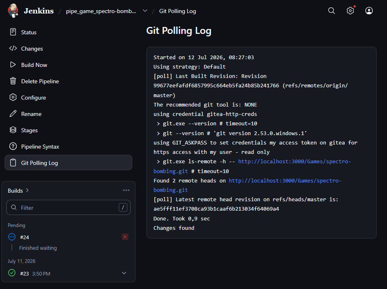
Task: Click the 'Pending' section label
Action: 16,225
